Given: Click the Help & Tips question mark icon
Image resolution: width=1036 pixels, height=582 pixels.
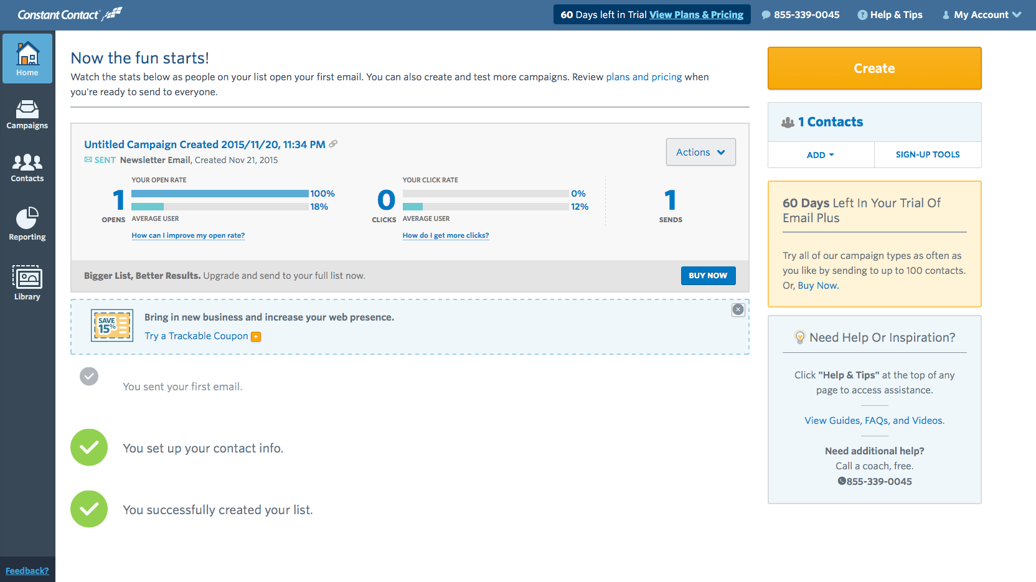Looking at the screenshot, I should (862, 15).
